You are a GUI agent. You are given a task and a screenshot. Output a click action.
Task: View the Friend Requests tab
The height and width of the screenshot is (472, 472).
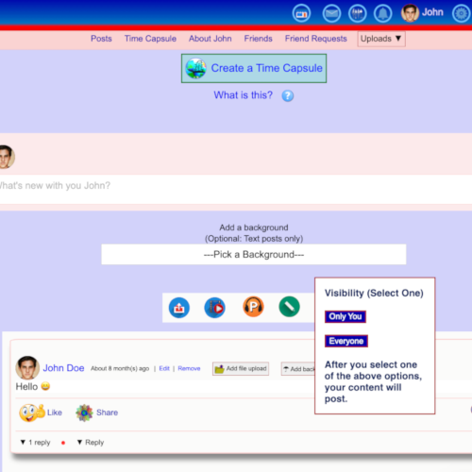pos(316,39)
